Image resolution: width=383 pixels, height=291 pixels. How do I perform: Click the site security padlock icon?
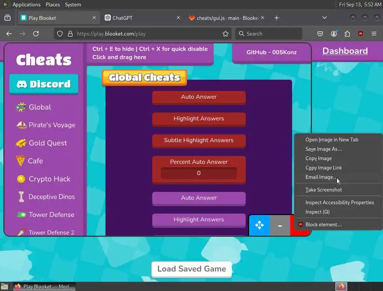(70, 34)
